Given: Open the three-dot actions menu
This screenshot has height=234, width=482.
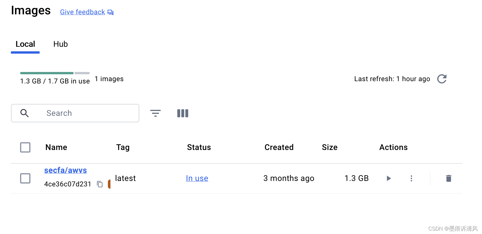Looking at the screenshot, I should (411, 178).
